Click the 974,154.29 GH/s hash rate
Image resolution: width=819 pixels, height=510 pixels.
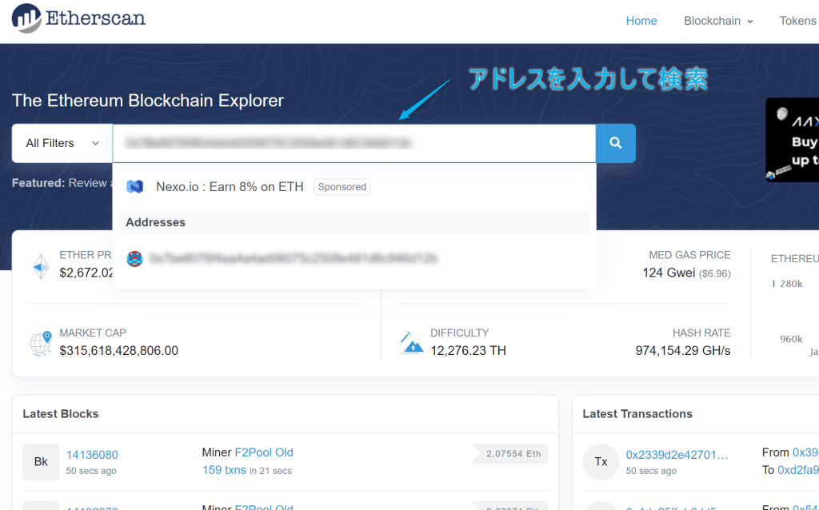[x=683, y=350]
